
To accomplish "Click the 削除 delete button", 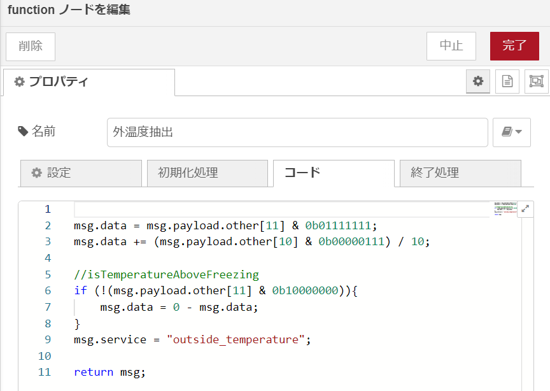I will pyautogui.click(x=30, y=46).
